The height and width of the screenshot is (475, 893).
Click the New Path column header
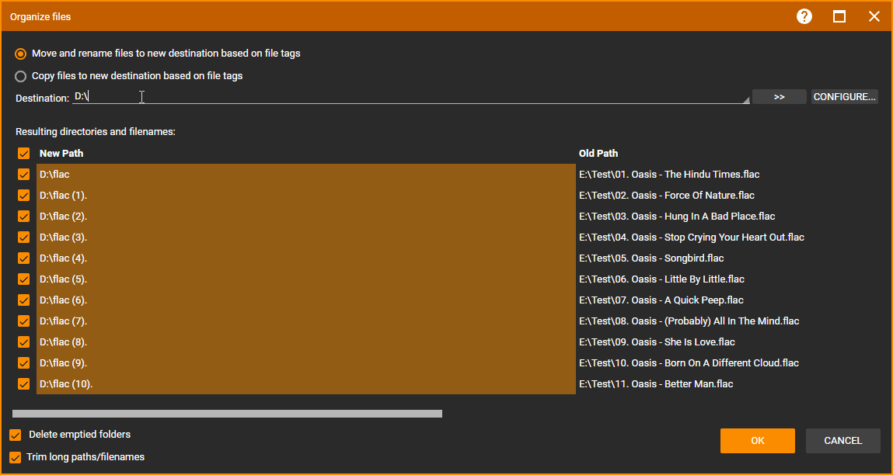pos(61,154)
